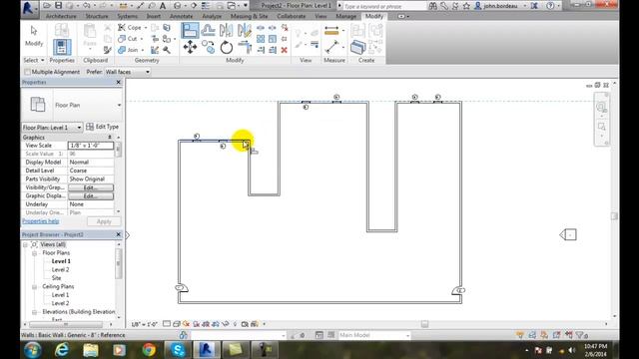Click the 1/8" = 1'-0" view scale button

(x=144, y=324)
